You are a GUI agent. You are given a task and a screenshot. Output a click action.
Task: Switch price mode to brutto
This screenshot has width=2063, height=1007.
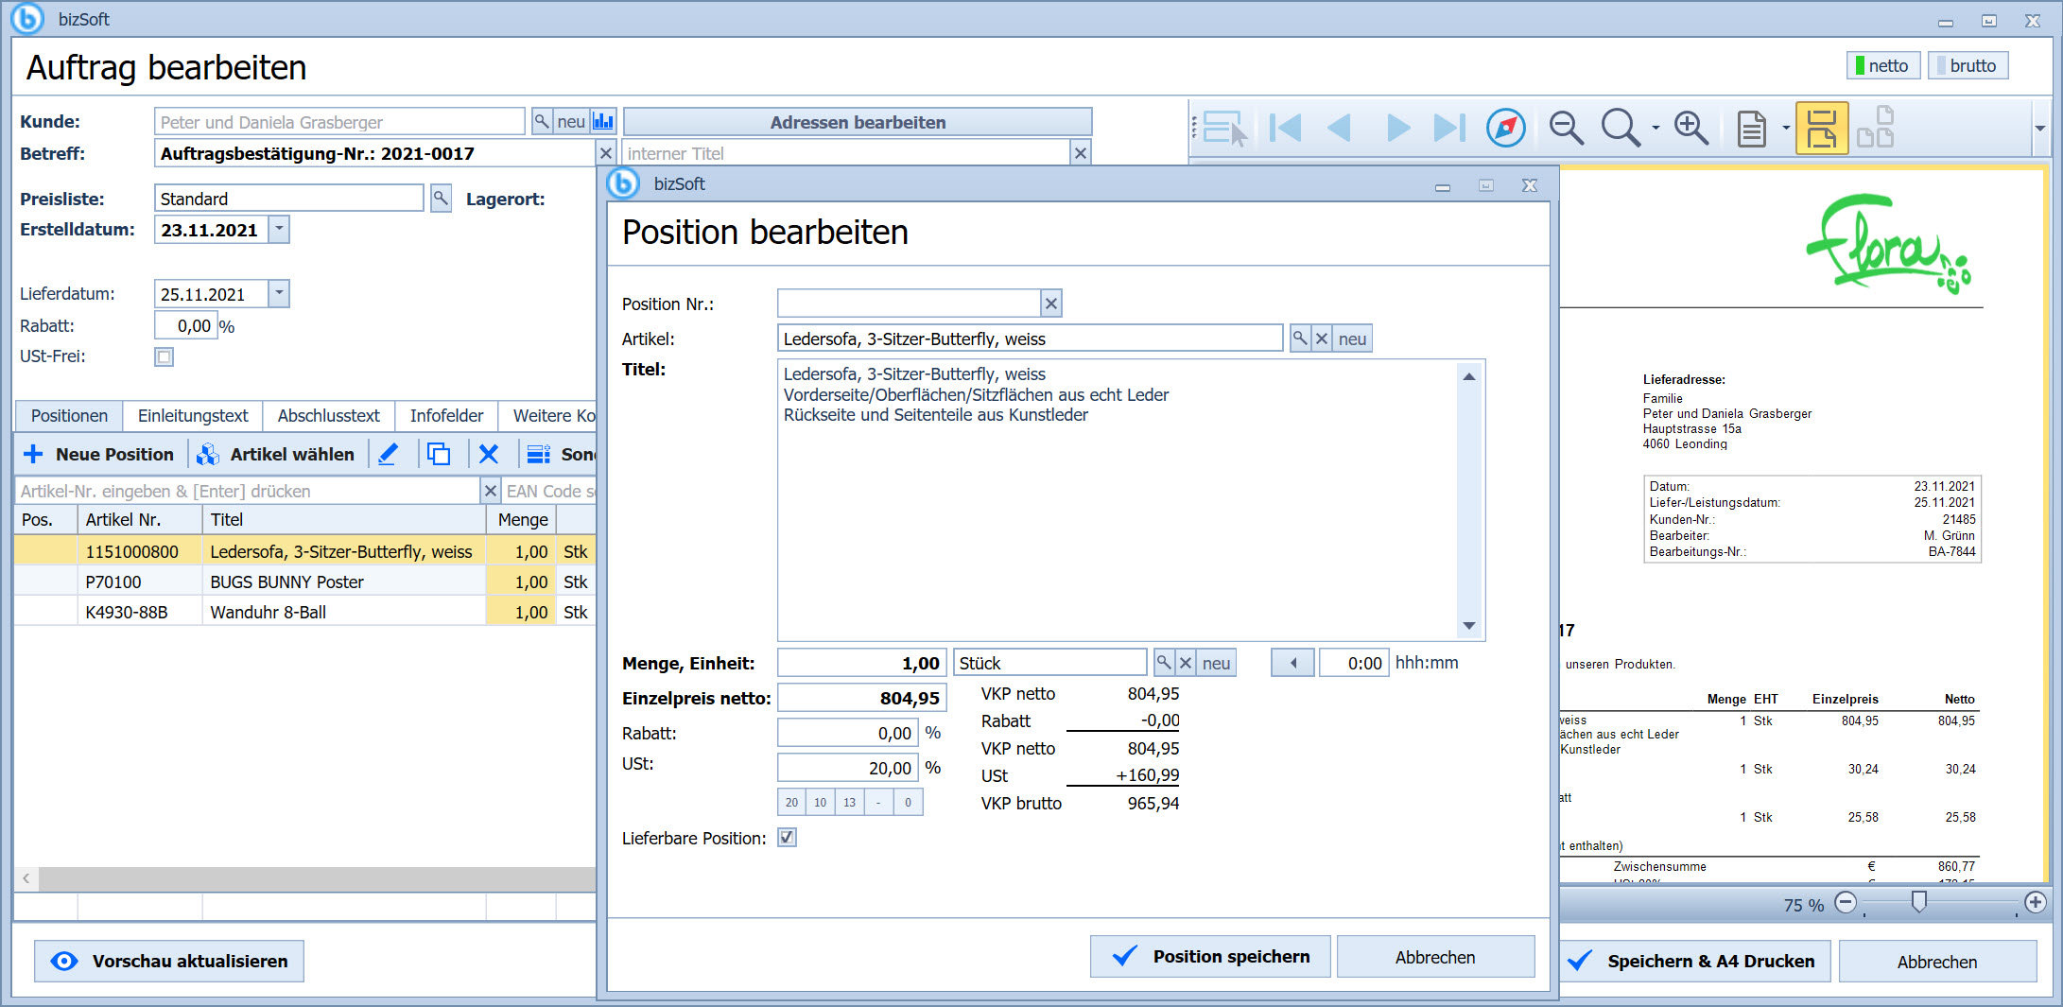(x=1968, y=65)
